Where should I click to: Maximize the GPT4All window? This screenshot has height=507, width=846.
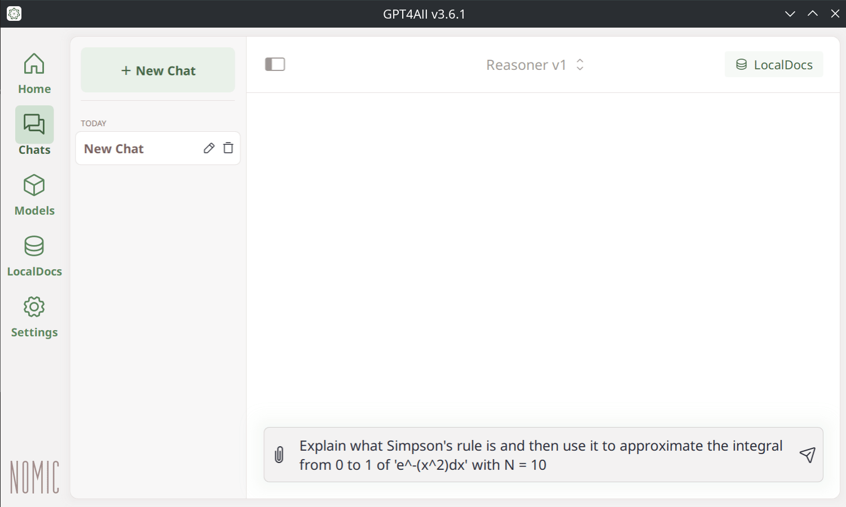tap(813, 14)
